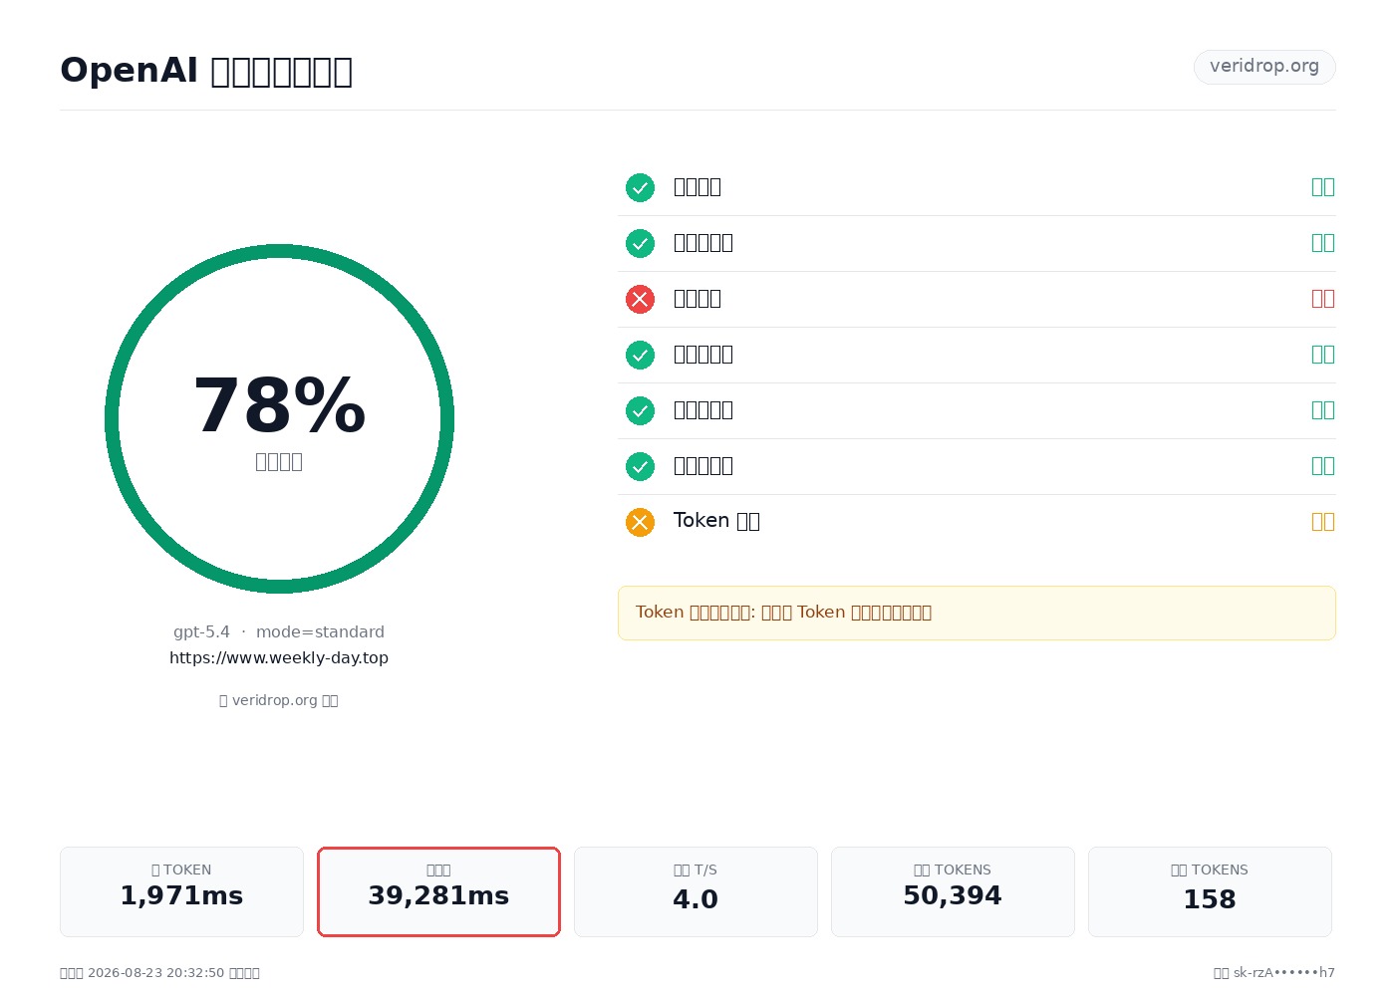Screen dimensions: 1395x996
Task: Select the 4.0 T/S speed card
Action: point(696,891)
